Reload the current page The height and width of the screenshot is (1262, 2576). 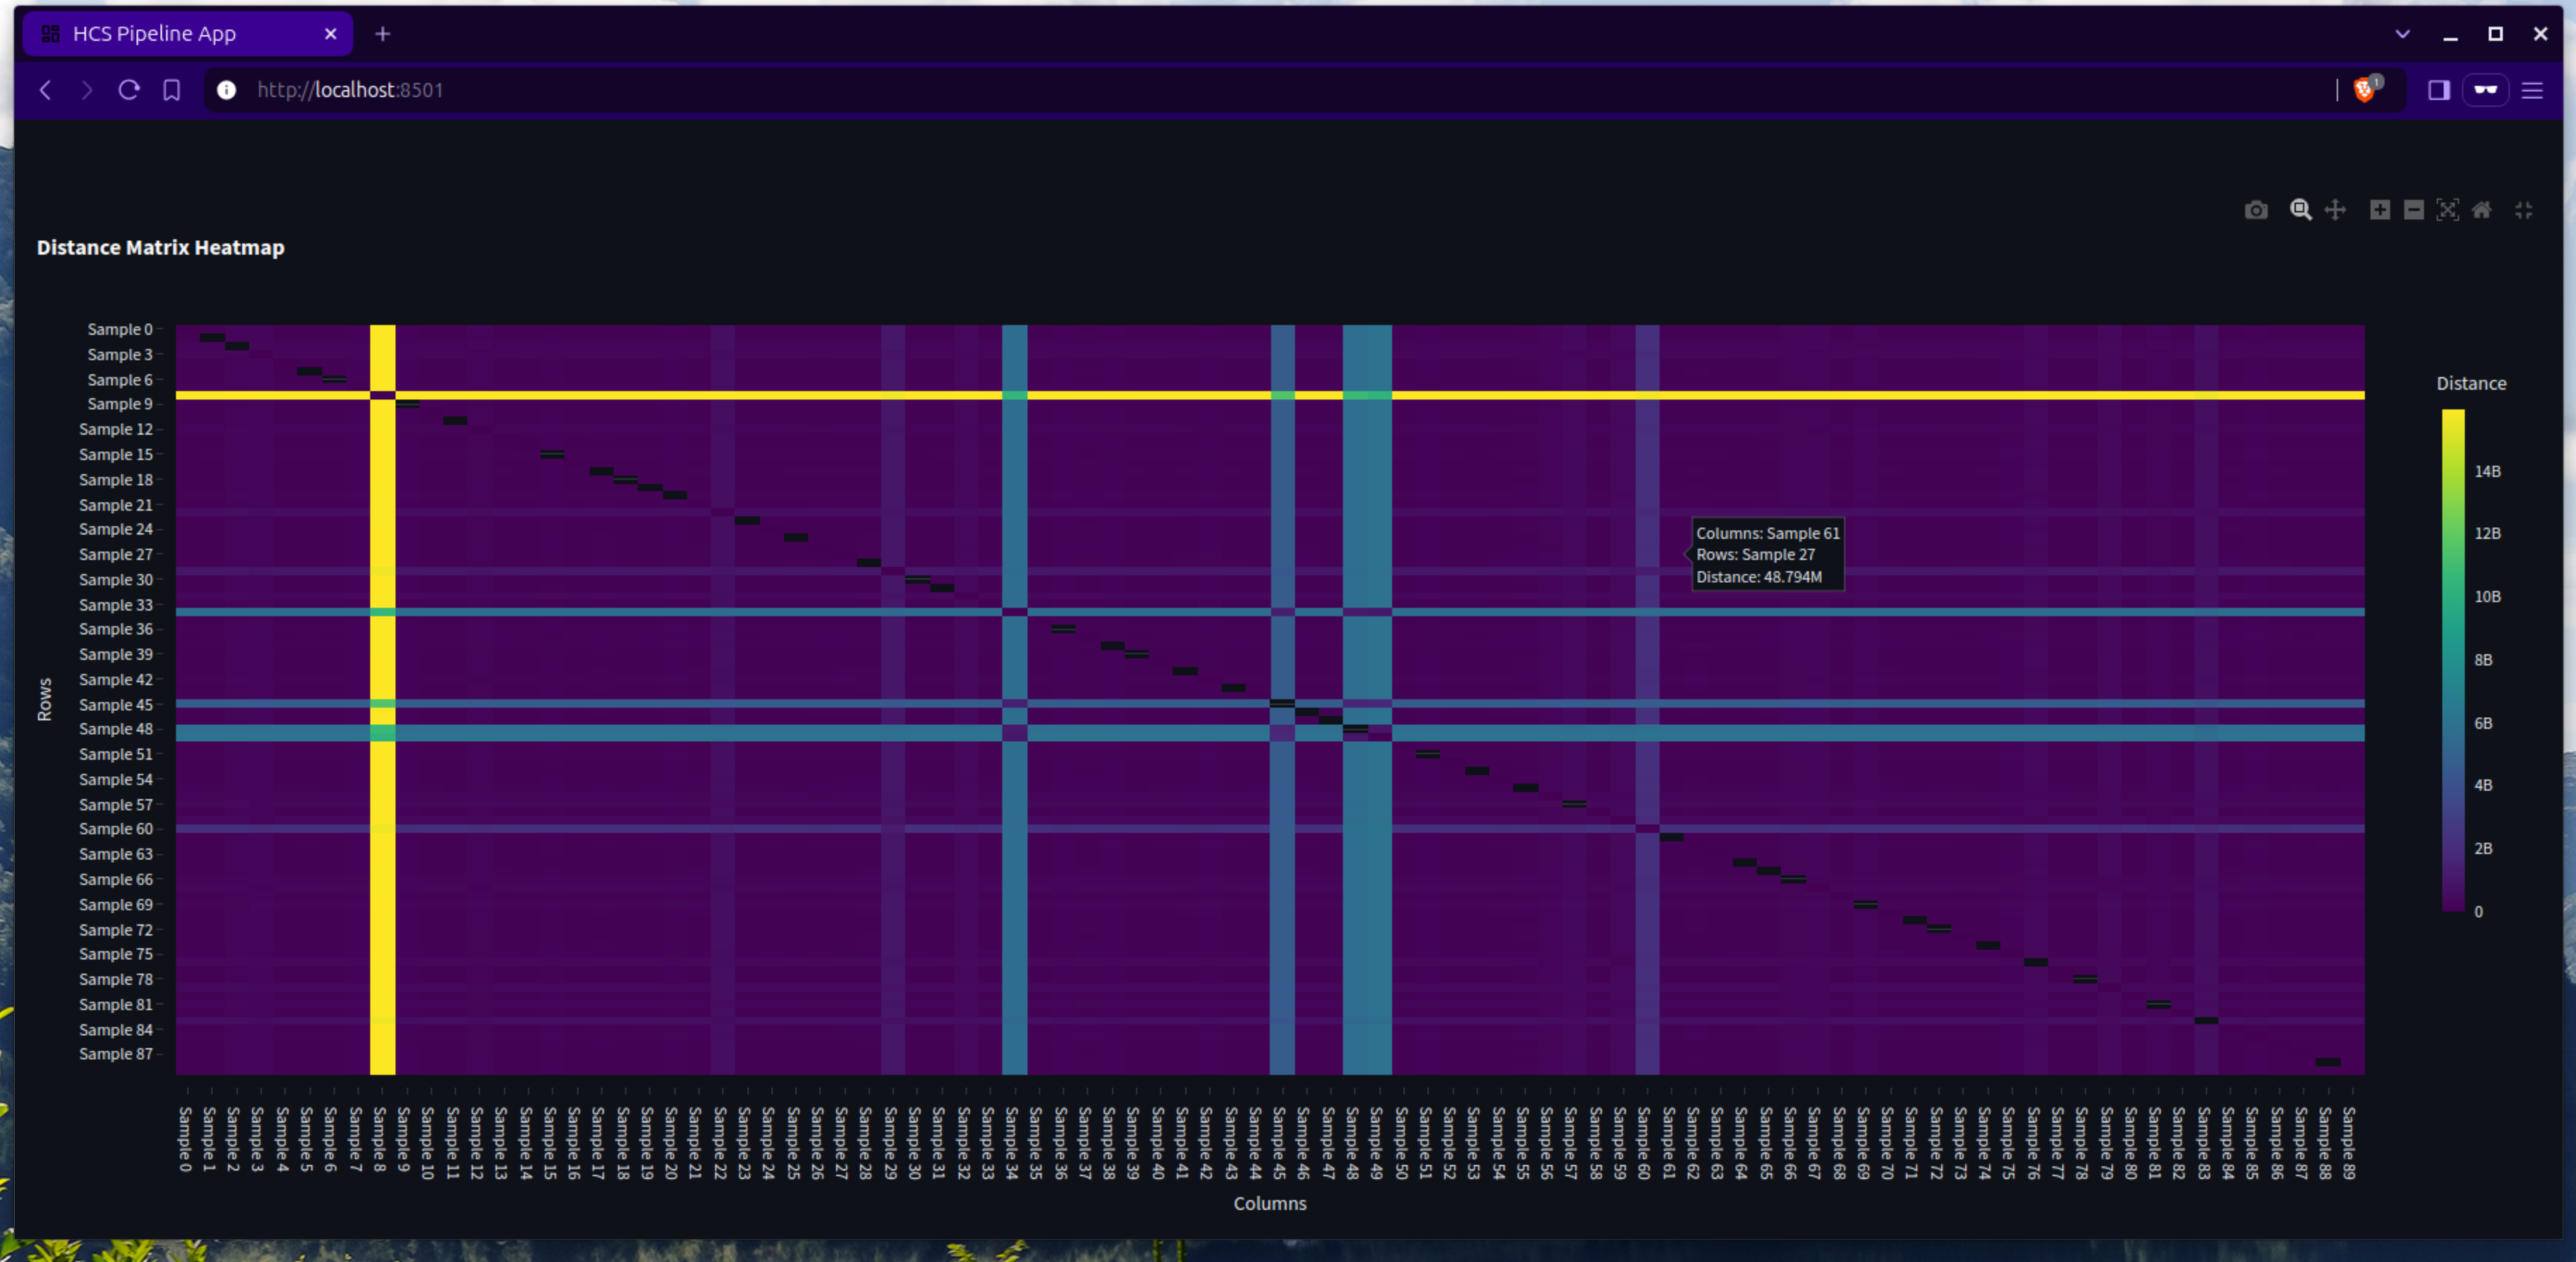coord(129,90)
